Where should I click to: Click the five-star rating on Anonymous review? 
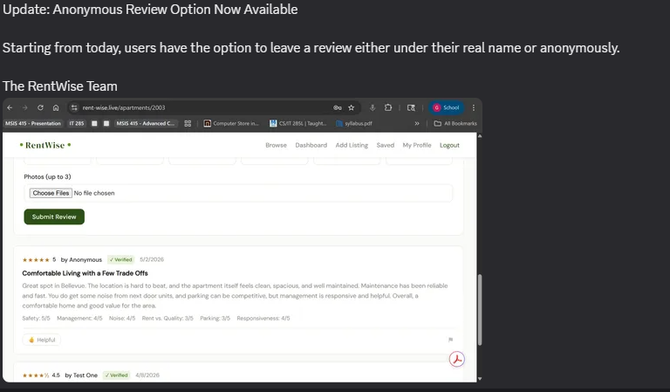pos(36,260)
